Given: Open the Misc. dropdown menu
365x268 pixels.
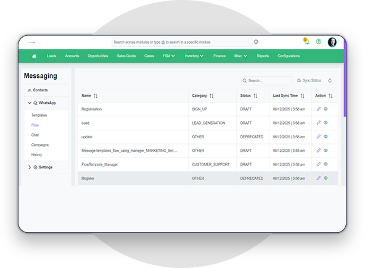Looking at the screenshot, I should [240, 56].
